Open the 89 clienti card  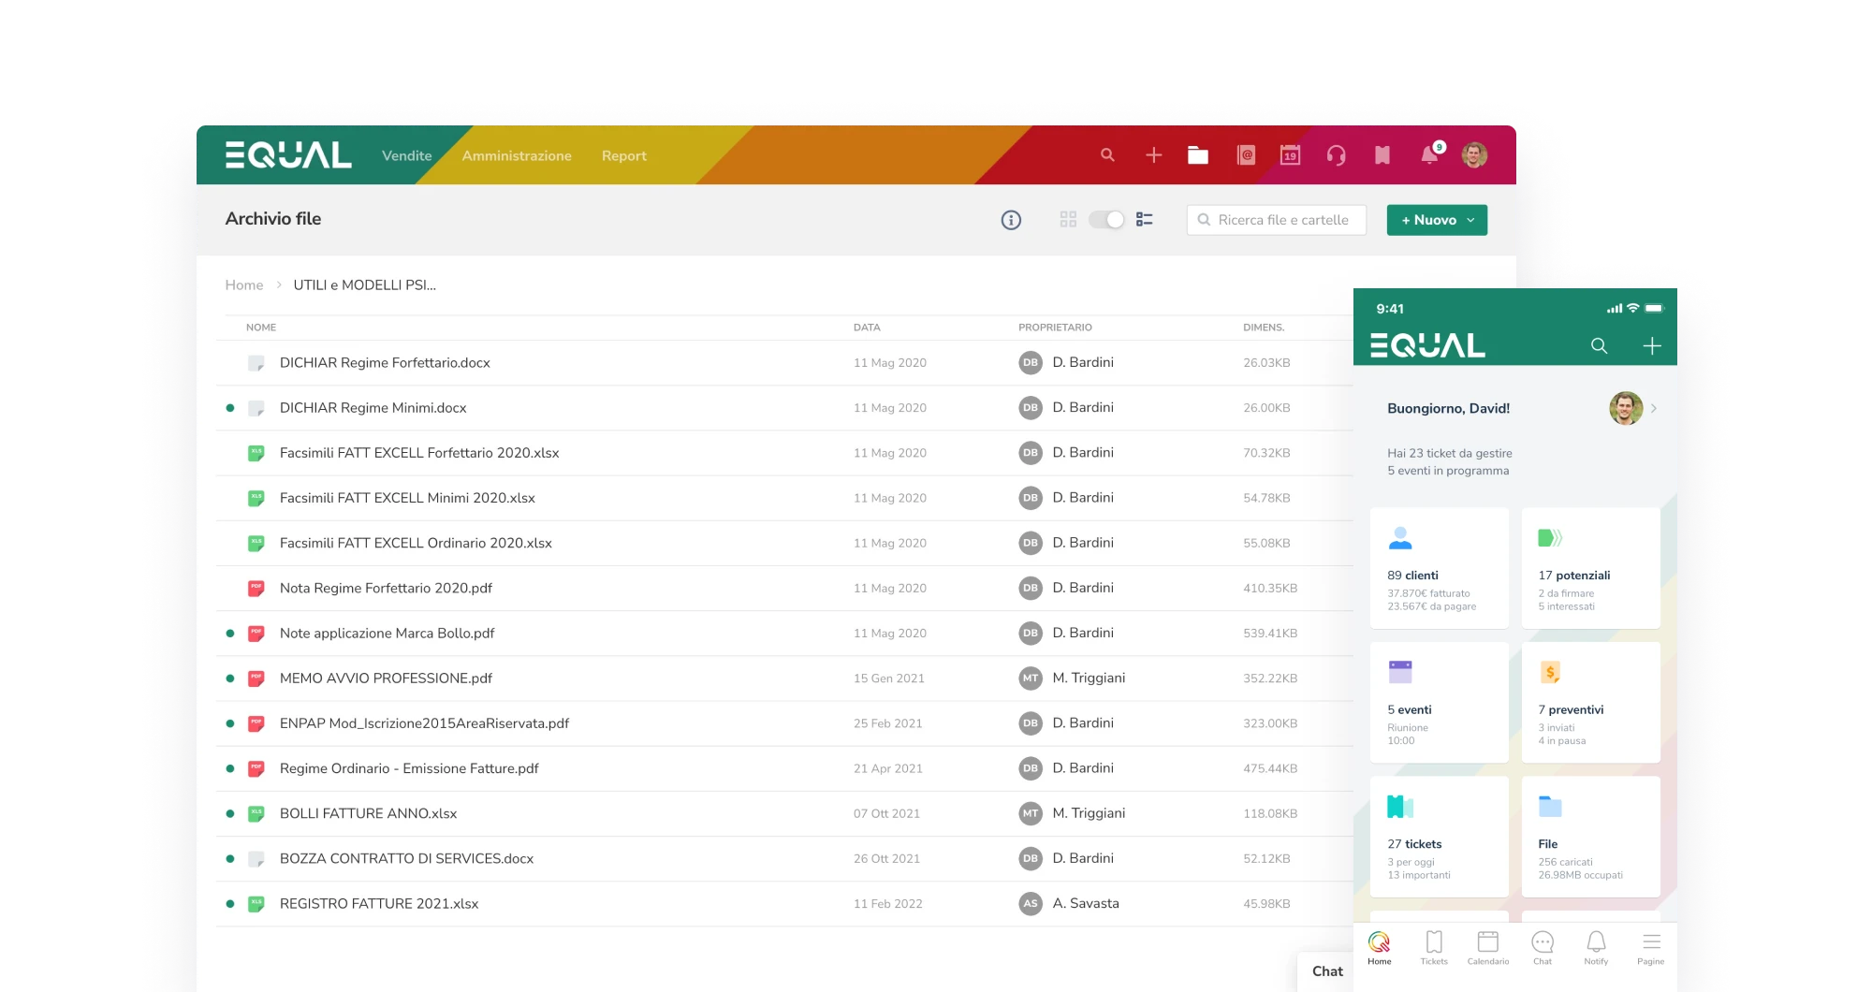[x=1439, y=568]
